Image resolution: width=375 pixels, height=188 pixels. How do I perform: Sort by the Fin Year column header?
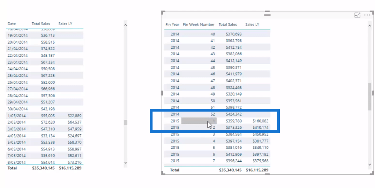(172, 25)
